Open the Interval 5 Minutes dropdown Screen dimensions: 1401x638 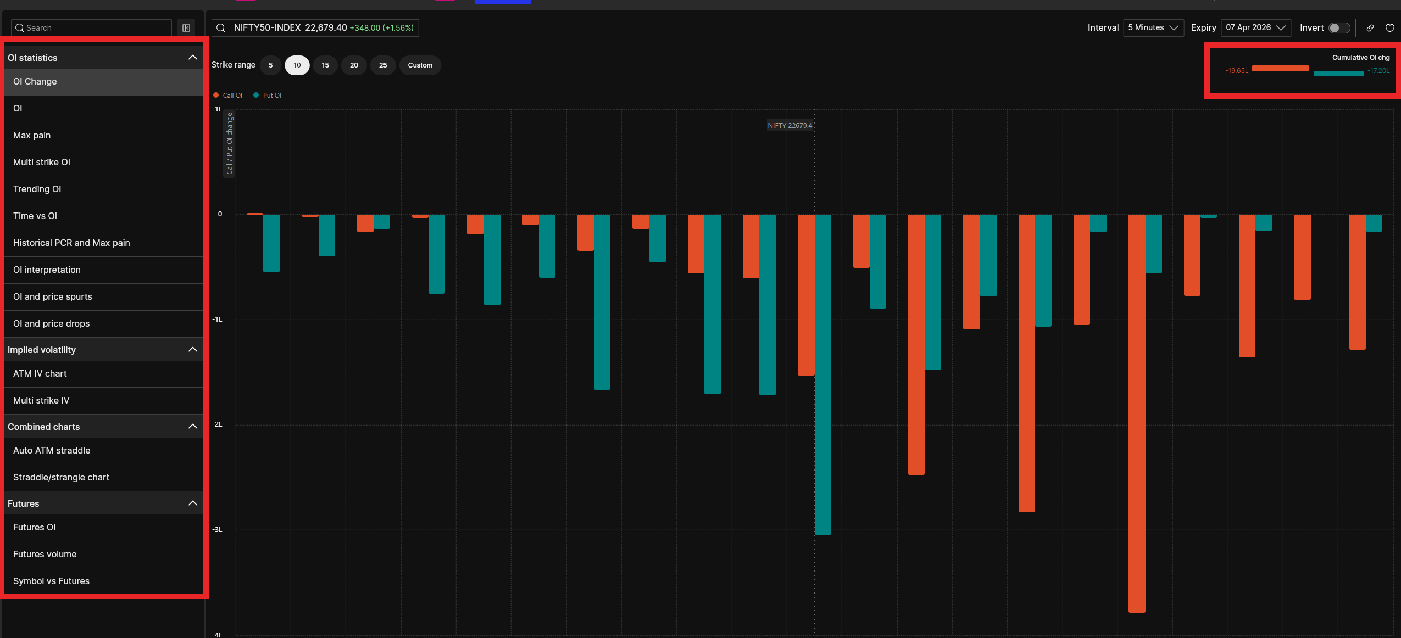(1153, 28)
